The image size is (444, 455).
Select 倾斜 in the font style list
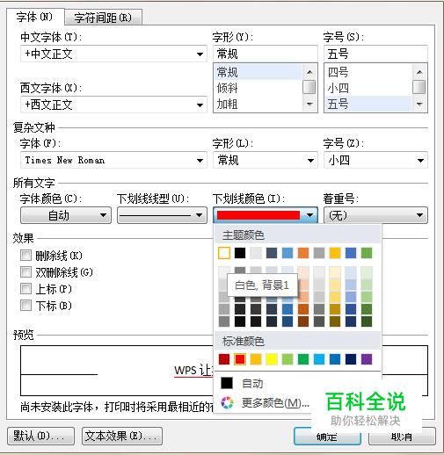coord(258,88)
